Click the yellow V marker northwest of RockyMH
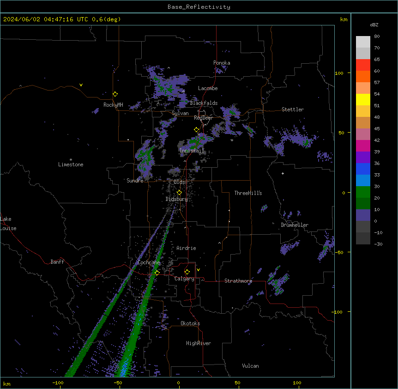 [81, 85]
